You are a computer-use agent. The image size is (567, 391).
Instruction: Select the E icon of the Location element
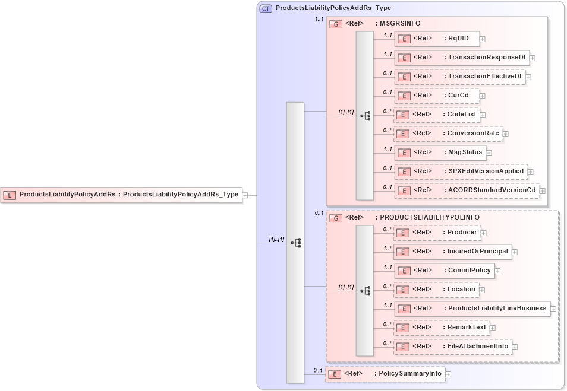(x=404, y=290)
